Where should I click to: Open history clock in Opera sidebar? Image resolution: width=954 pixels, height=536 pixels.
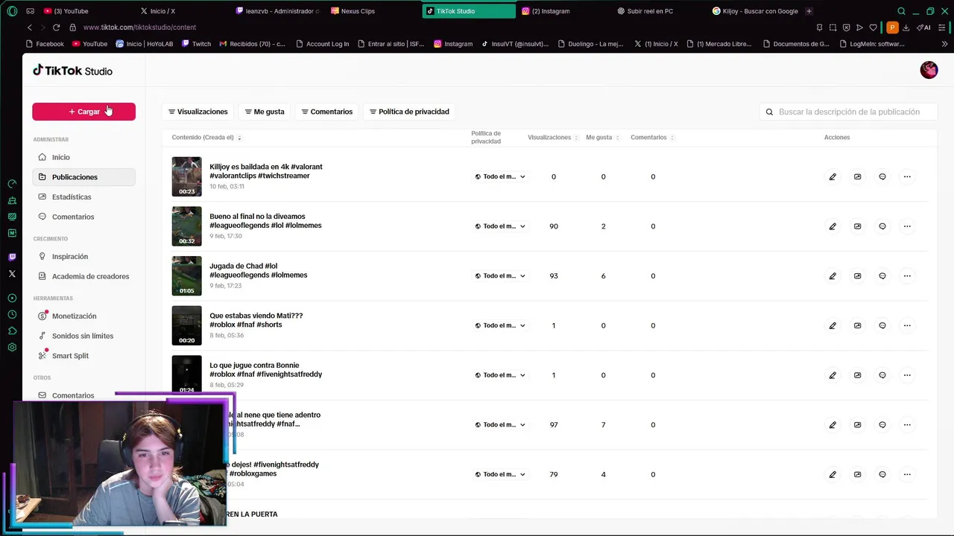tap(12, 315)
